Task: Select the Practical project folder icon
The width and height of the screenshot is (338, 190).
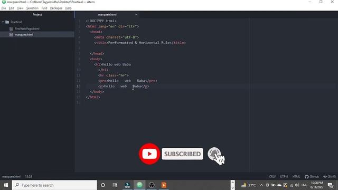Action: pyautogui.click(x=7, y=22)
